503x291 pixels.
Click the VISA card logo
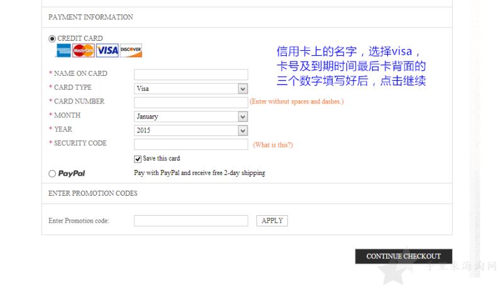click(x=108, y=51)
